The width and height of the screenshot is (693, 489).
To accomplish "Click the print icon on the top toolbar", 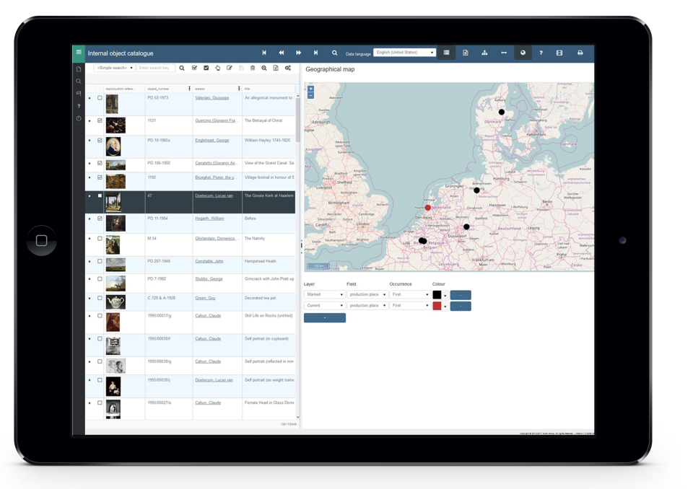I will 578,53.
